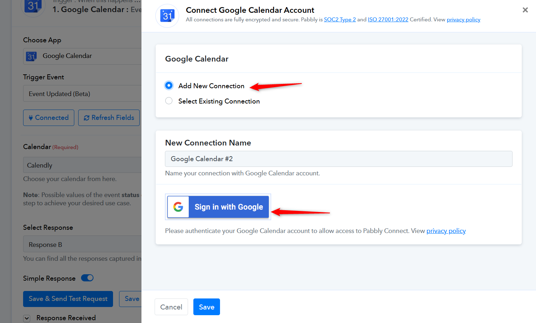The image size is (536, 323).
Task: Expand the Response Received section
Action: coord(27,318)
